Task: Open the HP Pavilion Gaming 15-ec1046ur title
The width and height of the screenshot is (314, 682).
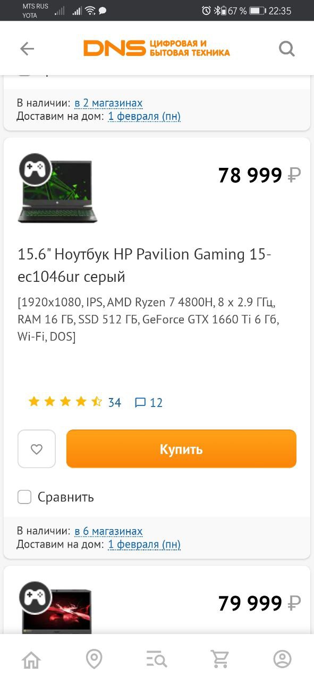Action: tap(145, 265)
